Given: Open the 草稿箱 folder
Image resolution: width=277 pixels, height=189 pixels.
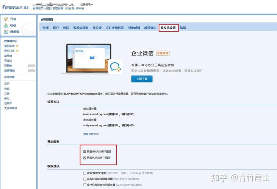Looking at the screenshot, I should [8, 56].
